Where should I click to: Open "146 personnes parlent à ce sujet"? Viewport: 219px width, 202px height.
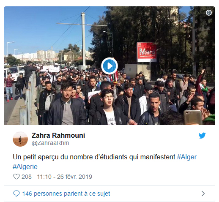(66, 194)
